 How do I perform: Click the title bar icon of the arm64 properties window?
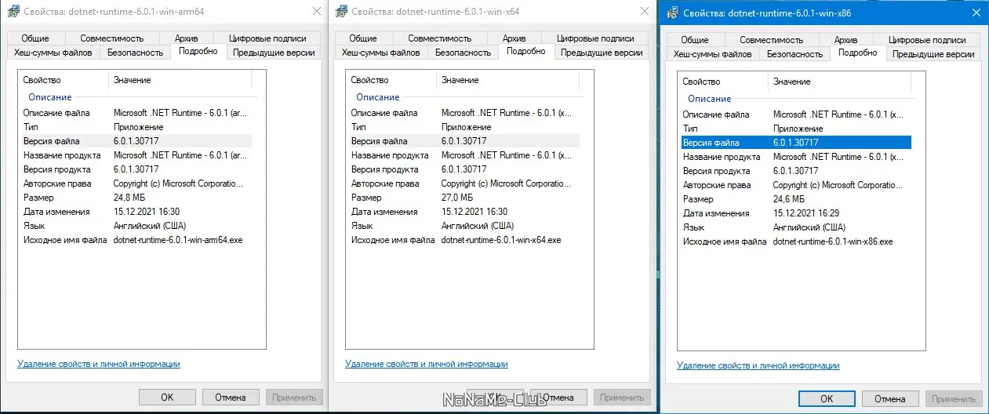(9, 13)
